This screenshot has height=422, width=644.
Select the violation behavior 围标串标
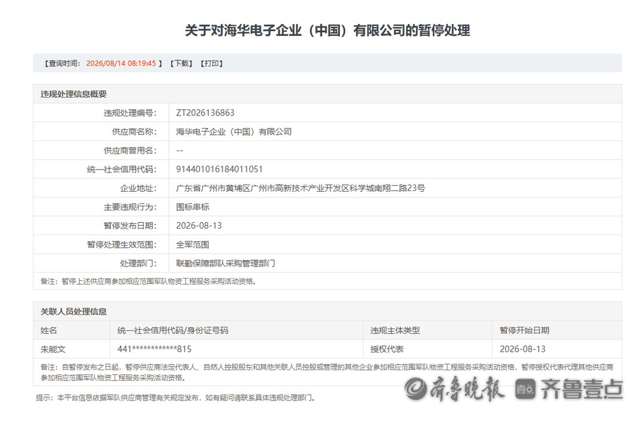click(193, 207)
